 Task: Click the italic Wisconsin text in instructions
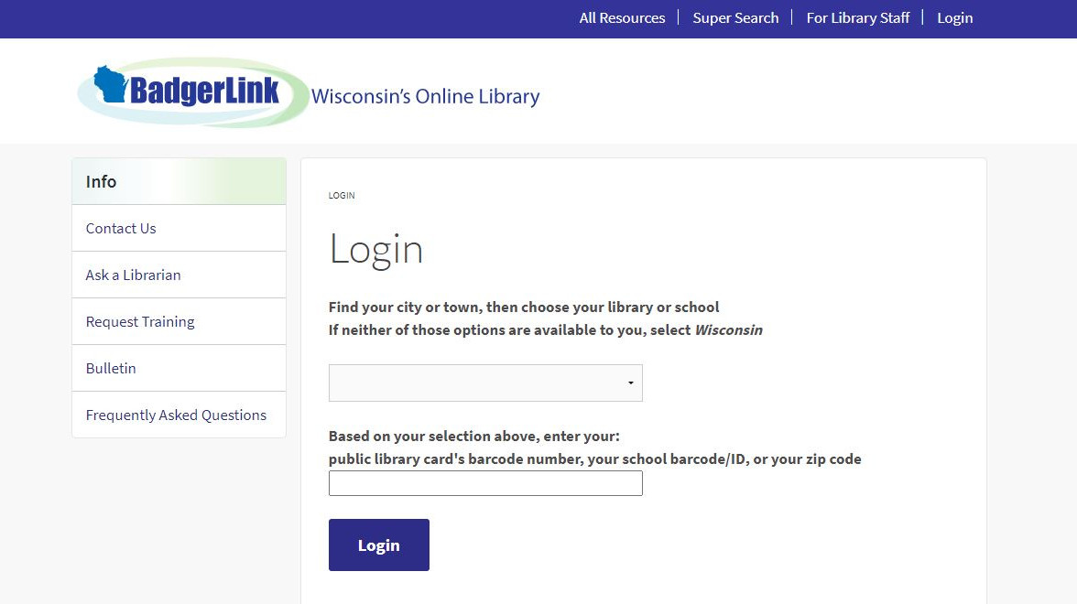(x=728, y=330)
